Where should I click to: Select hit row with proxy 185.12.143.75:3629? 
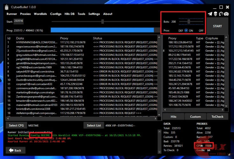point(194,76)
